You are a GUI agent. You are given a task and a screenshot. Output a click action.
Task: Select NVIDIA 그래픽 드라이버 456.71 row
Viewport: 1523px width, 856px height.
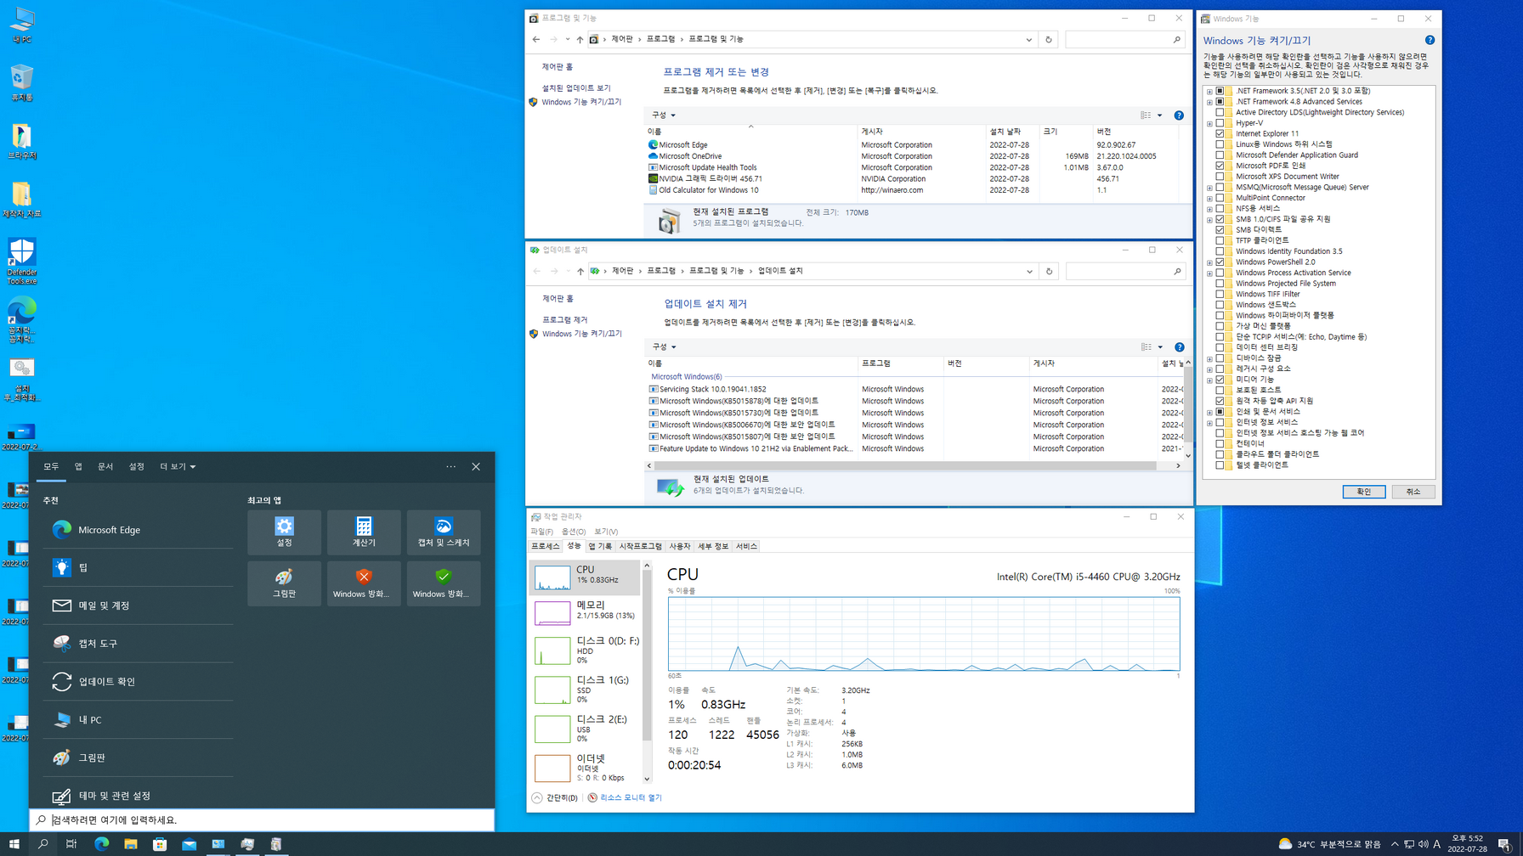coord(914,179)
